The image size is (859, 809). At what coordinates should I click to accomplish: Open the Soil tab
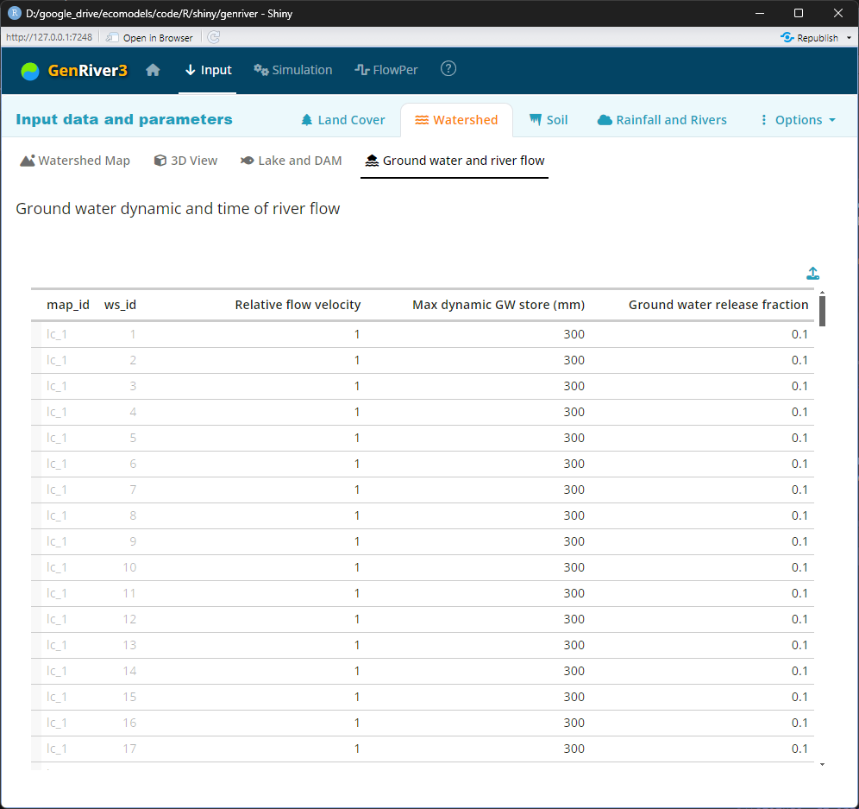pyautogui.click(x=549, y=120)
